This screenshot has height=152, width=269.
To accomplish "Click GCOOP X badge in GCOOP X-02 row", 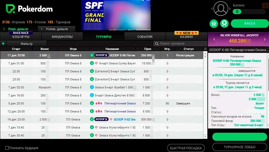I will click(102, 119).
